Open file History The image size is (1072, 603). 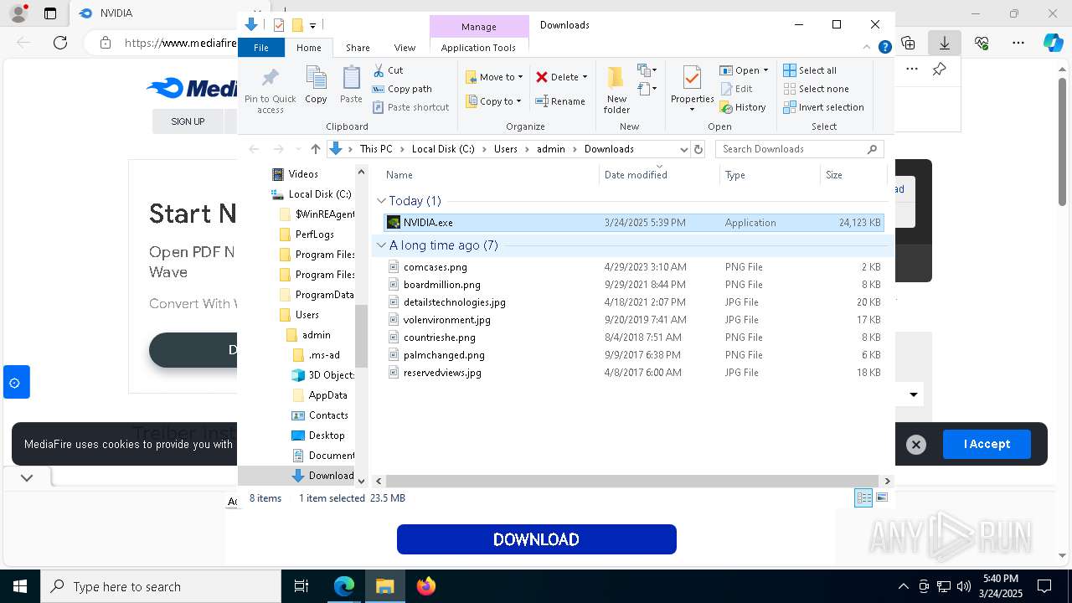point(743,107)
